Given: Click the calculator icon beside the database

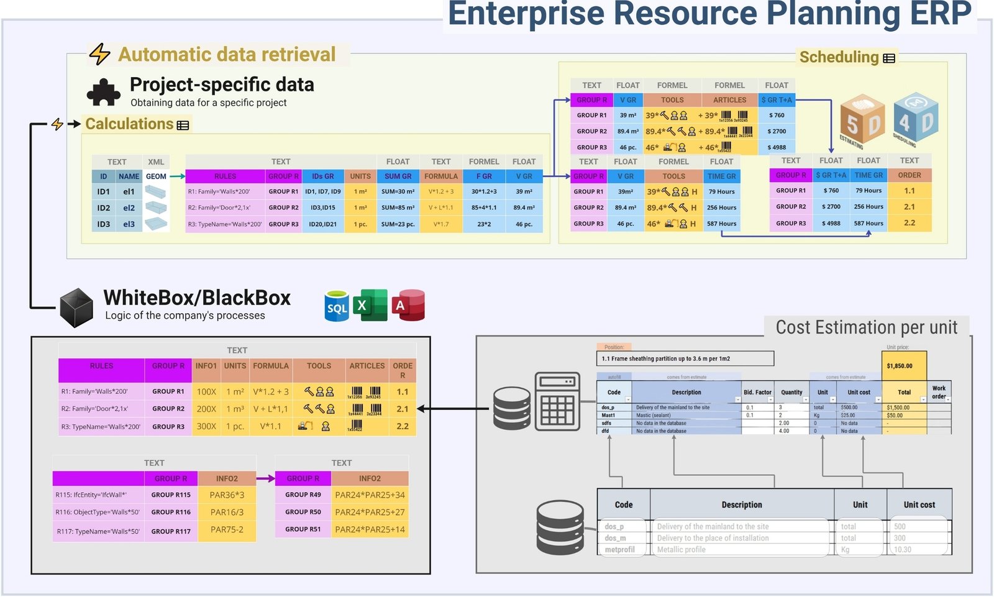Looking at the screenshot, I should [557, 401].
